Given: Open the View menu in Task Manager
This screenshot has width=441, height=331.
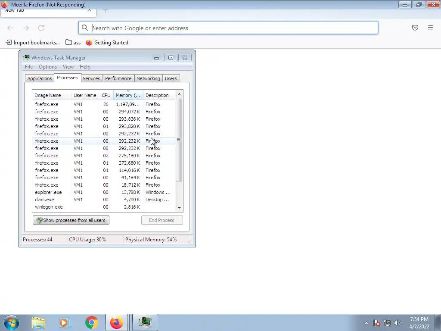Looking at the screenshot, I should [x=68, y=67].
